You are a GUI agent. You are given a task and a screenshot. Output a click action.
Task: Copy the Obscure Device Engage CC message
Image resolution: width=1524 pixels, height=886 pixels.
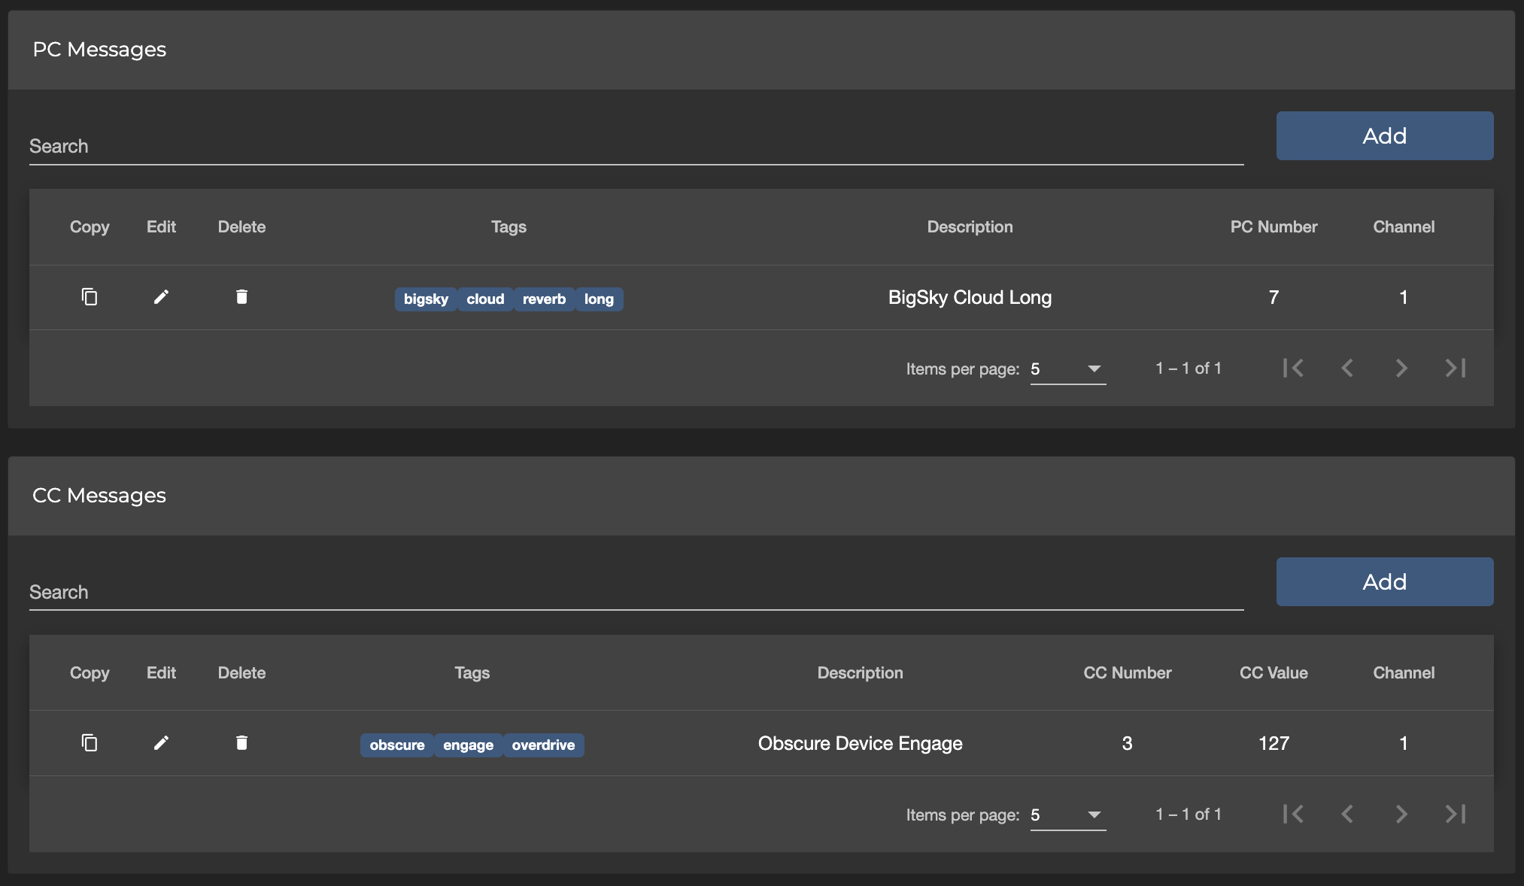click(90, 743)
